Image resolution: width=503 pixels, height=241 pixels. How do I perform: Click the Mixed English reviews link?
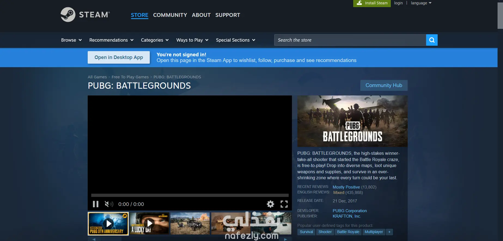point(339,193)
